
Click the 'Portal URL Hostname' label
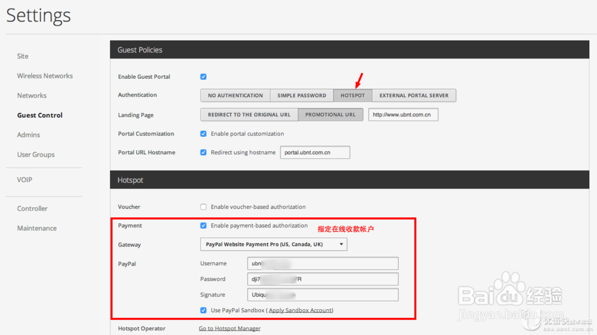click(x=147, y=152)
